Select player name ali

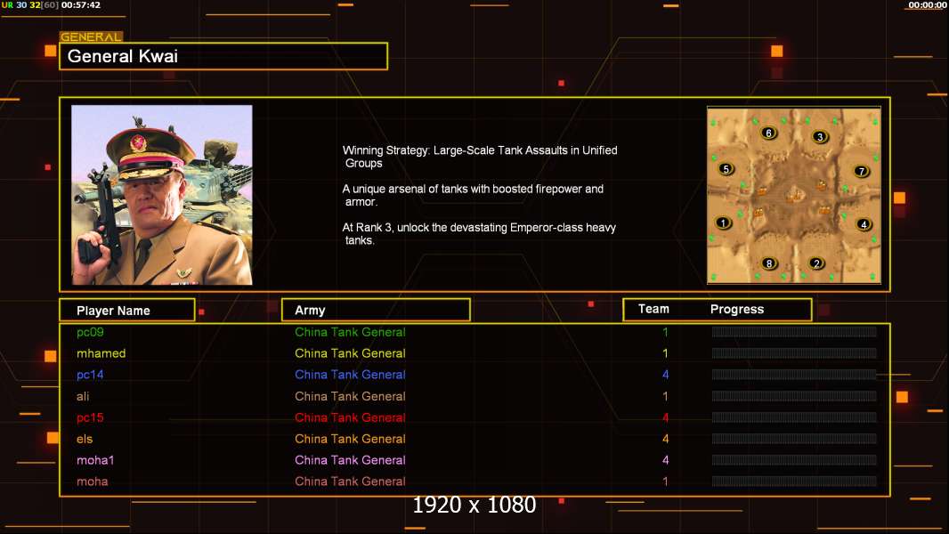tap(83, 396)
